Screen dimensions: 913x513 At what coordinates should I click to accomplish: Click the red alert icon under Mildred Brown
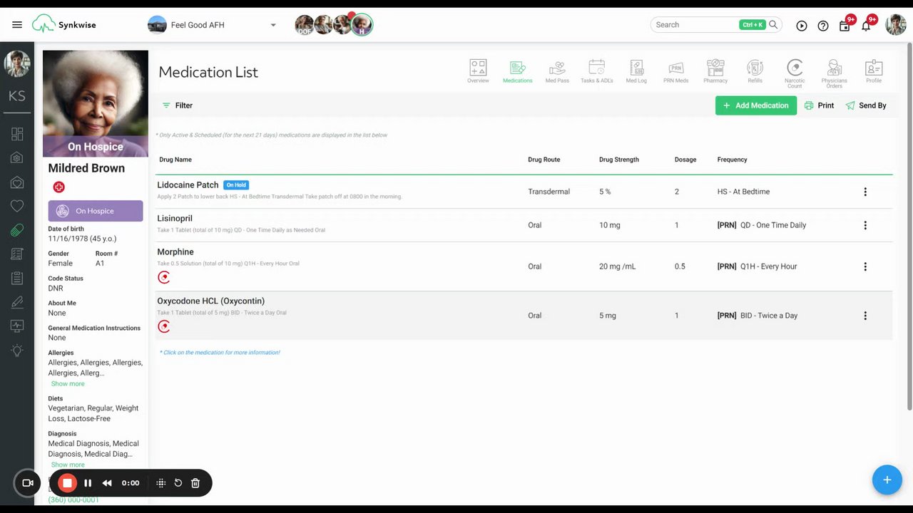tap(59, 187)
